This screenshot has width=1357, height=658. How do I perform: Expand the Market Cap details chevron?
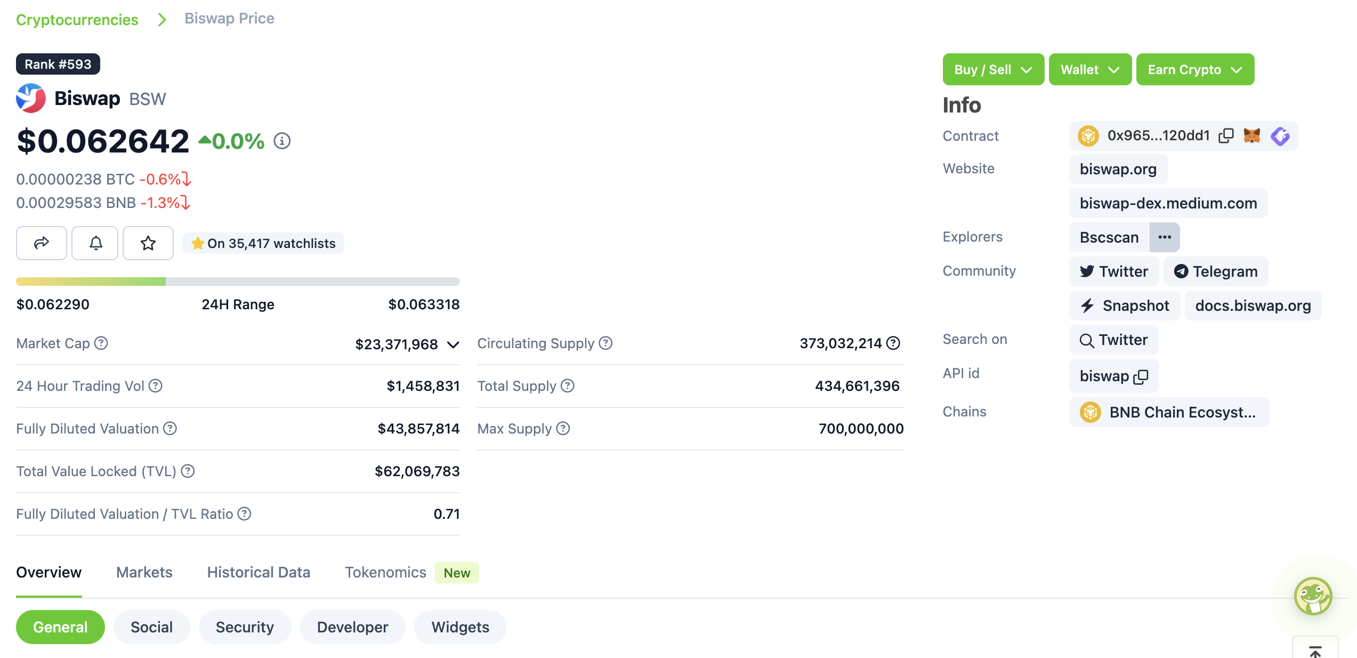click(x=453, y=344)
